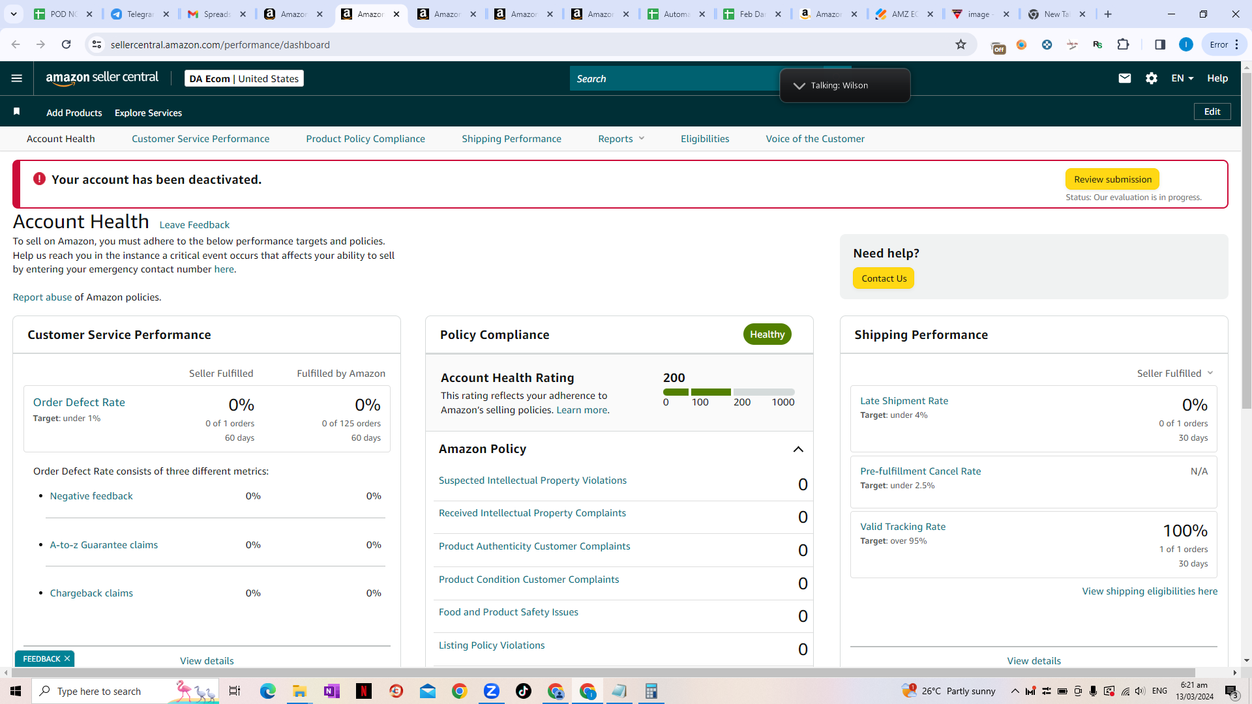Change the Seller Fulfilled shipping dropdown
The width and height of the screenshot is (1252, 704).
tap(1175, 373)
